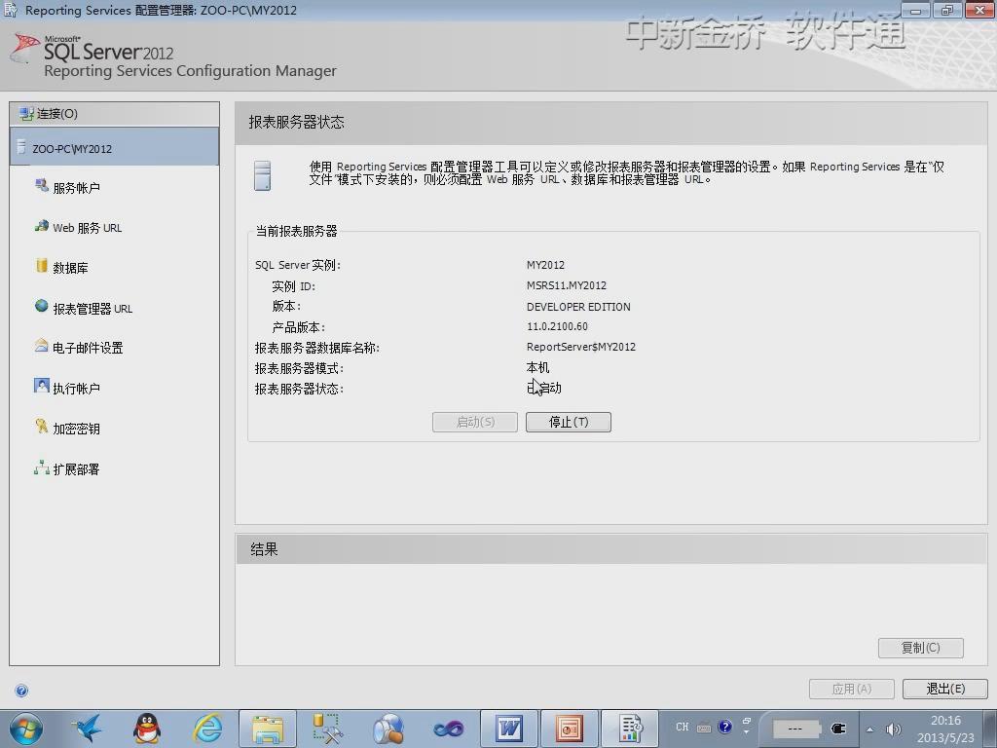Click the 已启动 status text
Image resolution: width=997 pixels, height=748 pixels.
544,388
